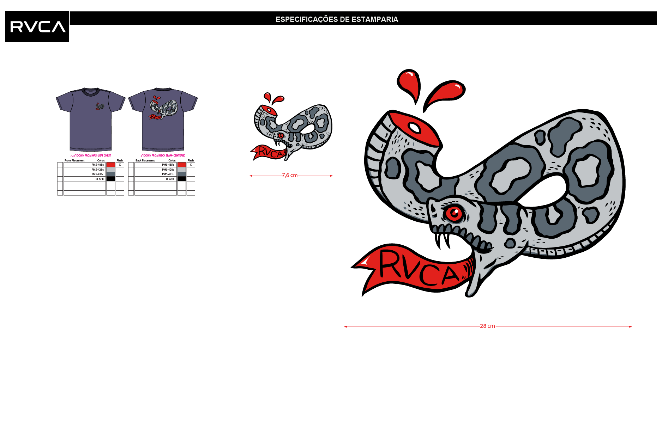Click the '28 cm' dimension label
This screenshot has width=662, height=441.
click(487, 326)
